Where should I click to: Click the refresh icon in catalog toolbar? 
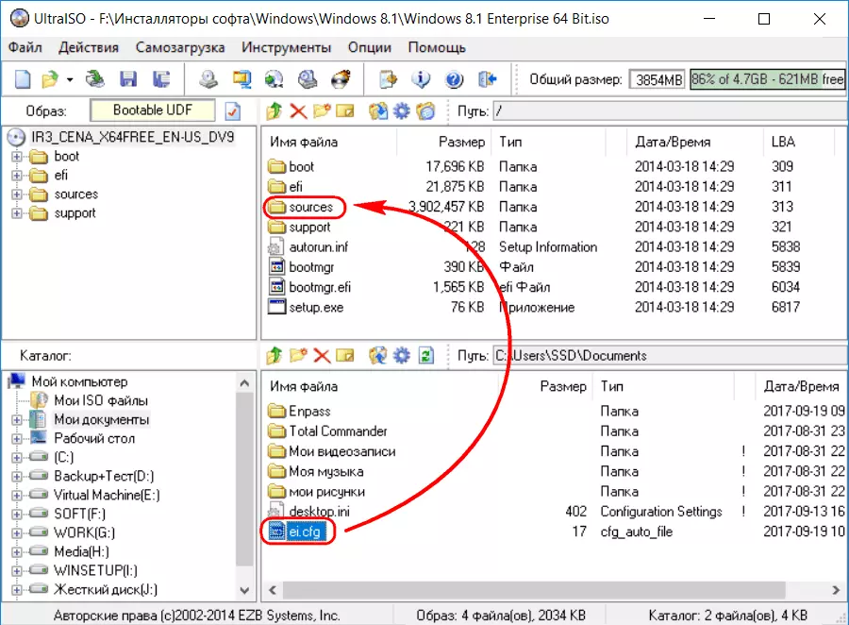coord(426,356)
